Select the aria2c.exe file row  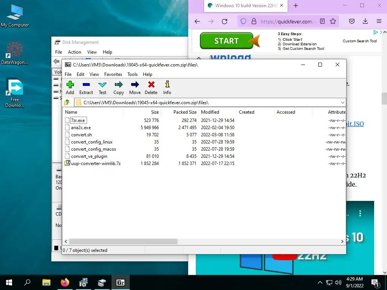click(x=204, y=128)
